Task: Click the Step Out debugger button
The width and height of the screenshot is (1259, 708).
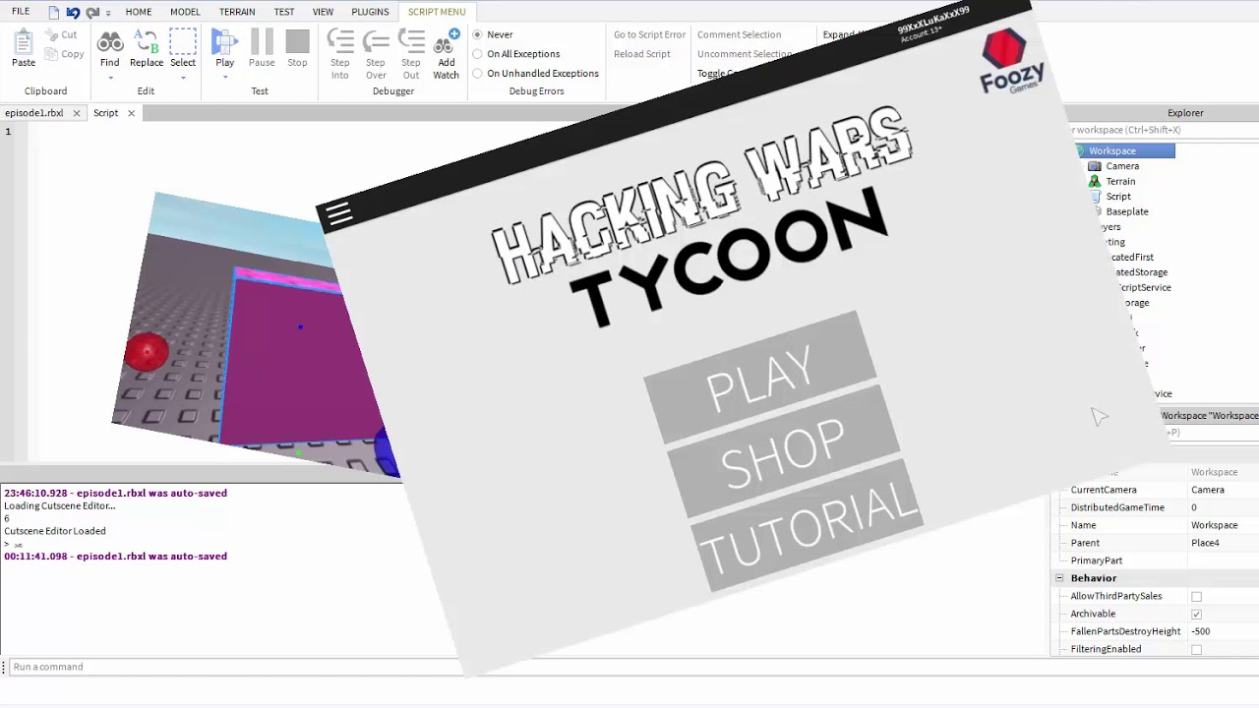Action: point(411,54)
